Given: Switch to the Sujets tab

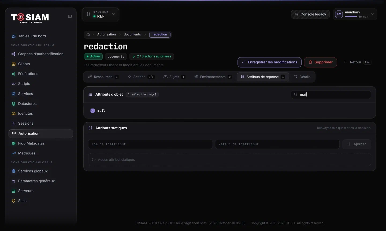Looking at the screenshot, I should click(175, 77).
